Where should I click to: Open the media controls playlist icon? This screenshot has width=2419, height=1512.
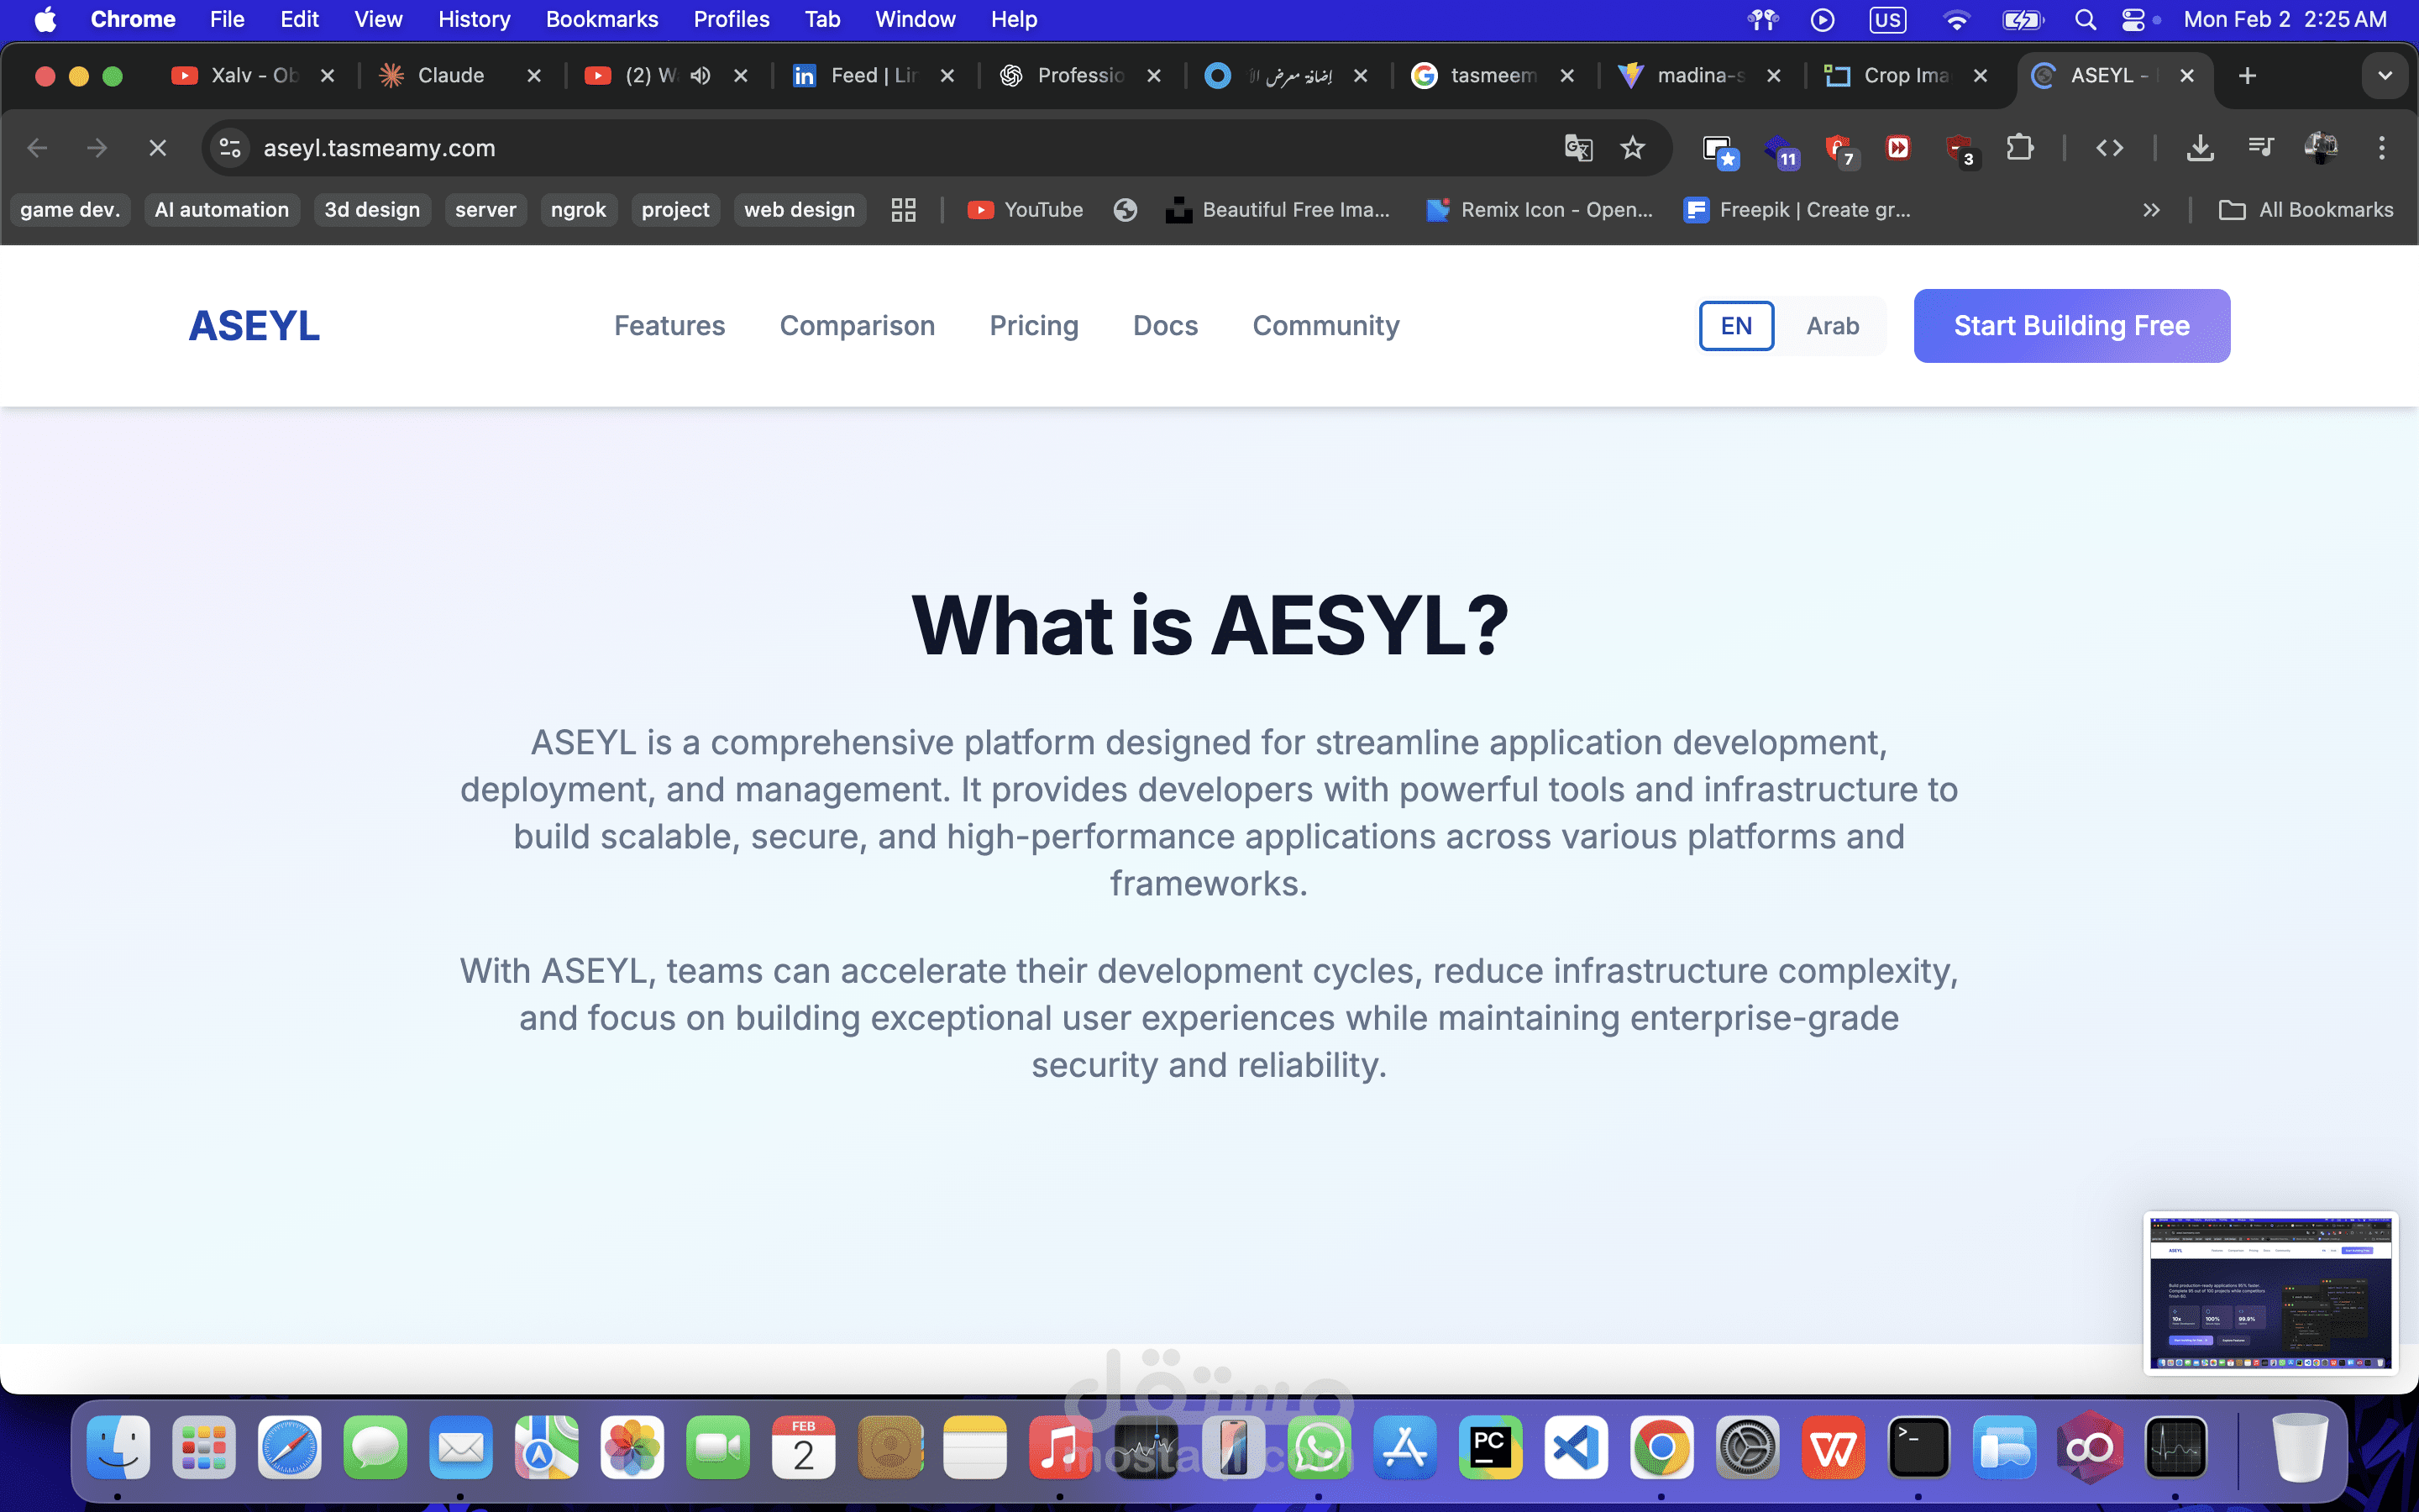point(2260,148)
